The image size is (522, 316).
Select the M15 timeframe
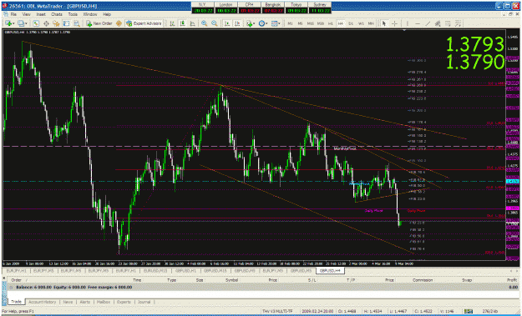click(x=310, y=23)
